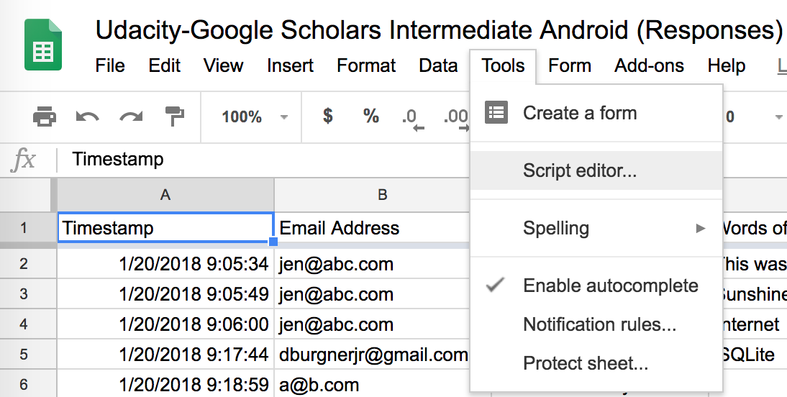Open the Add-ons menu
This screenshot has width=787, height=397.
click(649, 65)
